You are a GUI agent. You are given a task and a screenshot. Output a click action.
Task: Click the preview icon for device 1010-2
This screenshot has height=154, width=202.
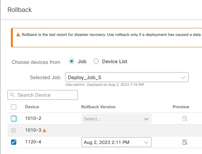pos(185,118)
